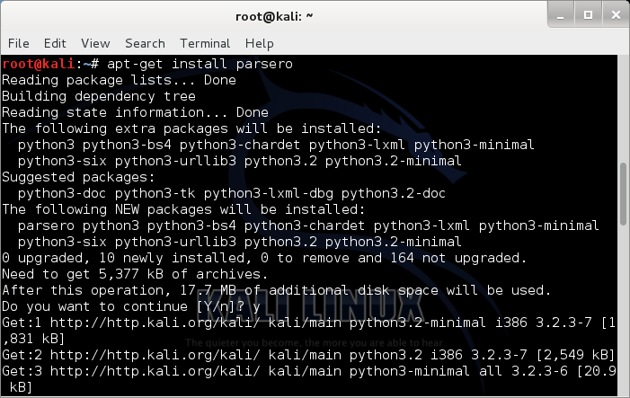Open the Search menu

click(145, 43)
